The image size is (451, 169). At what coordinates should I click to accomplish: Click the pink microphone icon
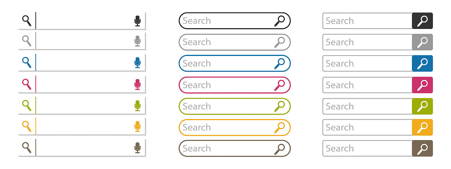pyautogui.click(x=138, y=84)
